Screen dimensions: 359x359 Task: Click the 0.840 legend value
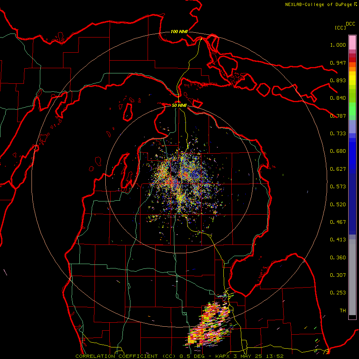coord(338,98)
